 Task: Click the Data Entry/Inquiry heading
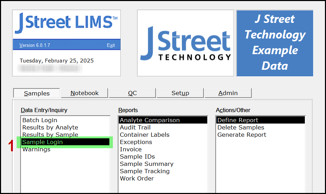(x=44, y=110)
